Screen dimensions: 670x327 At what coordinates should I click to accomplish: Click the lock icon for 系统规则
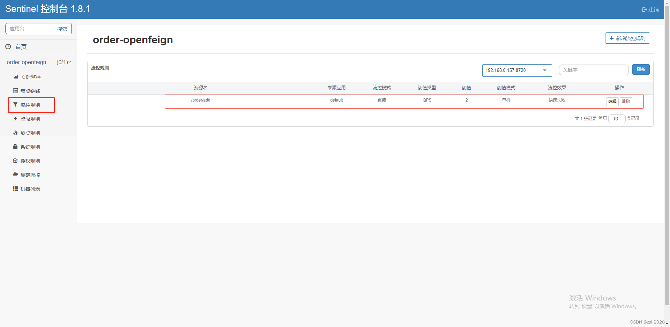coord(15,147)
